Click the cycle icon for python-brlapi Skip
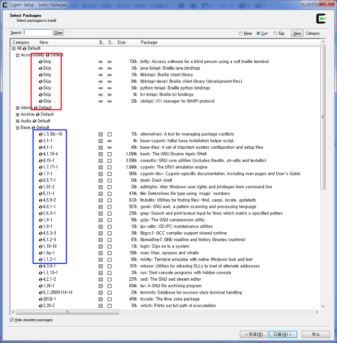 coord(40,88)
